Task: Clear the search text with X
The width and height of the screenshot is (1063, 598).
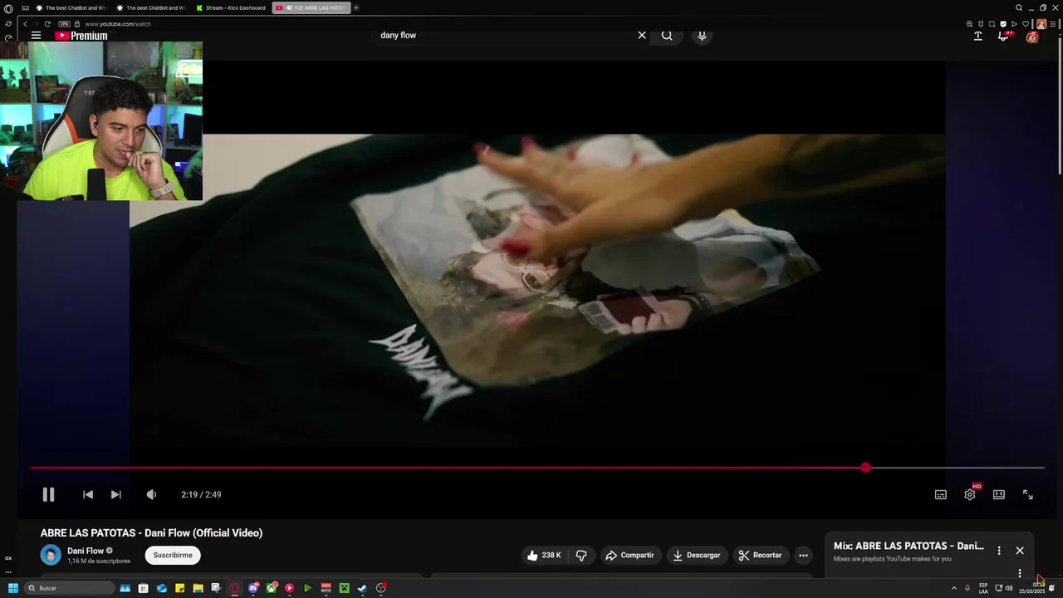Action: pyautogui.click(x=642, y=36)
